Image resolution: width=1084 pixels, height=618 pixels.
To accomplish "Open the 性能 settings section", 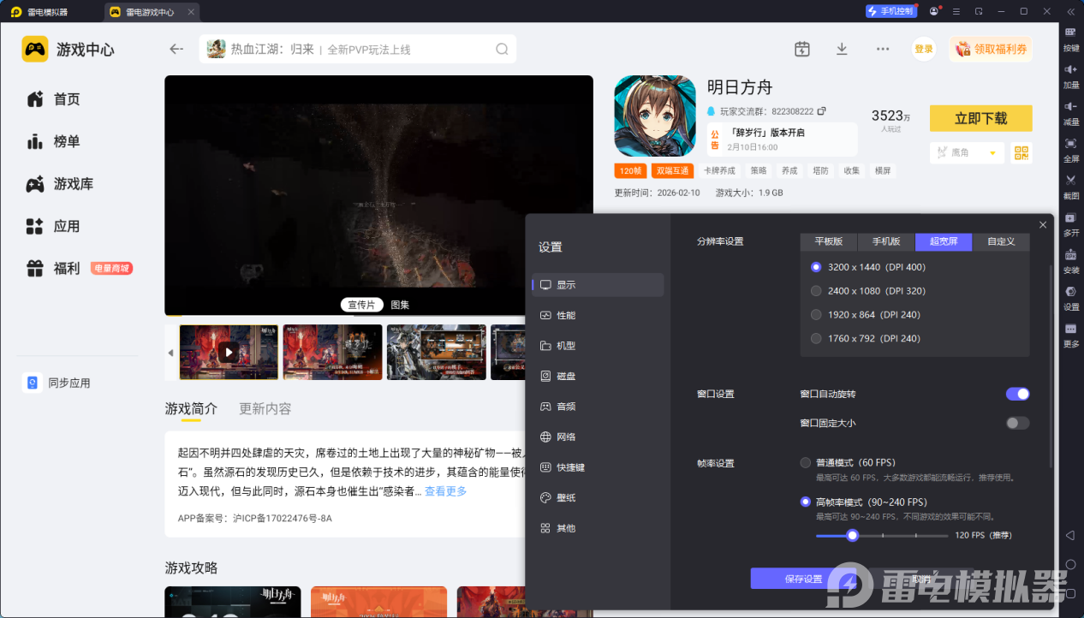I will tap(566, 315).
